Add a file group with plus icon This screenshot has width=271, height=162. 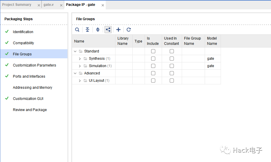click(118, 30)
